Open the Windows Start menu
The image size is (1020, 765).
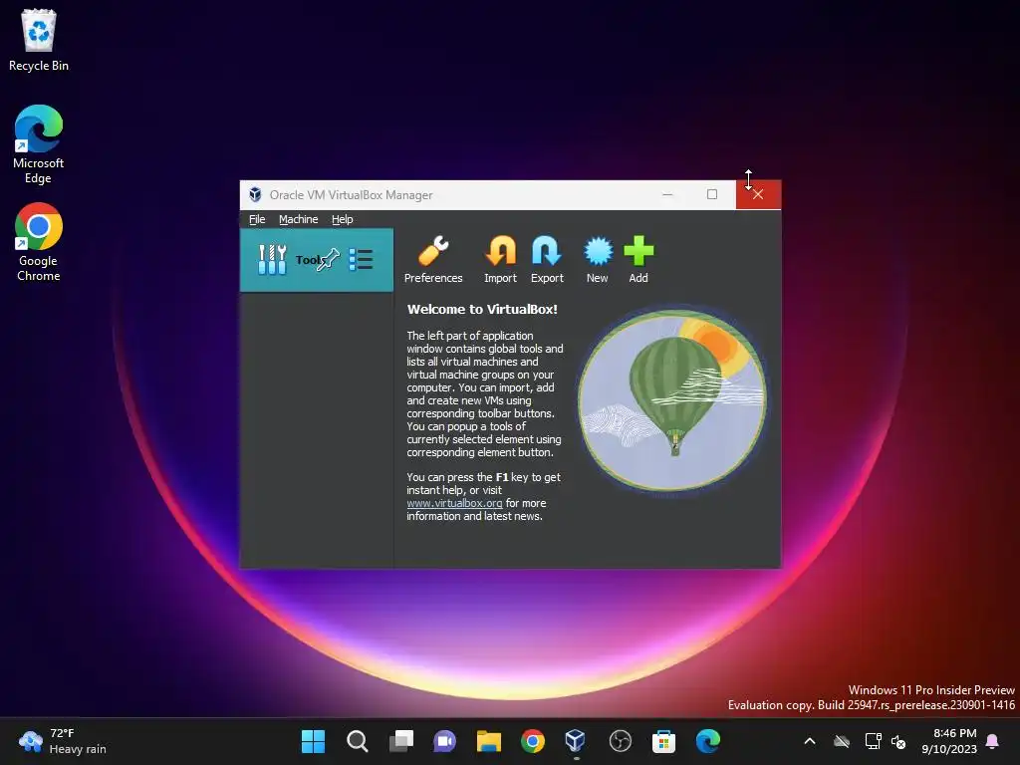pyautogui.click(x=313, y=741)
